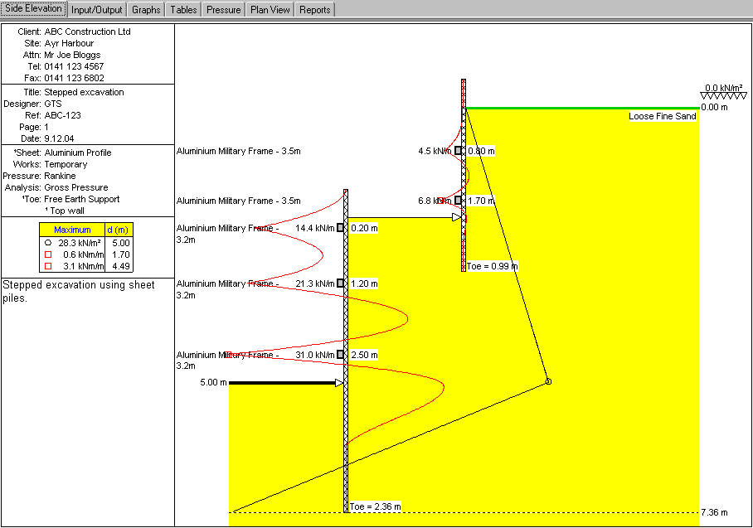This screenshot has height=528, width=753.
Task: Open the Graphs tab
Action: [x=146, y=10]
